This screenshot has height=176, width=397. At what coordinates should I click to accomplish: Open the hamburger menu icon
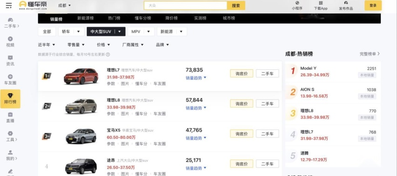point(8,5)
